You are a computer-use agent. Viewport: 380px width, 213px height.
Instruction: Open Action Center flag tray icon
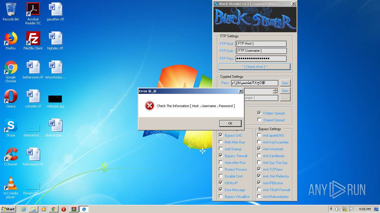(x=352, y=209)
